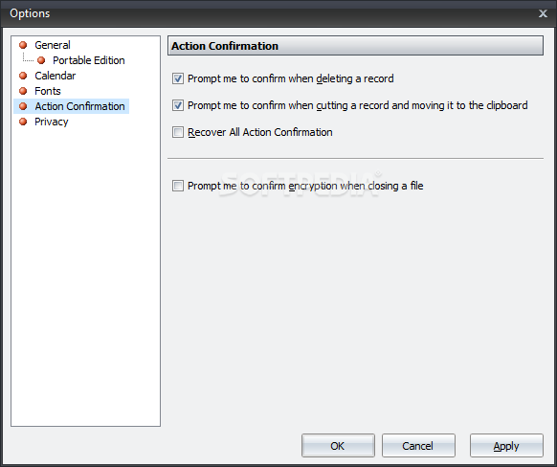Click the red bullet icon beside General
Screen dimensions: 557x467
click(x=23, y=45)
